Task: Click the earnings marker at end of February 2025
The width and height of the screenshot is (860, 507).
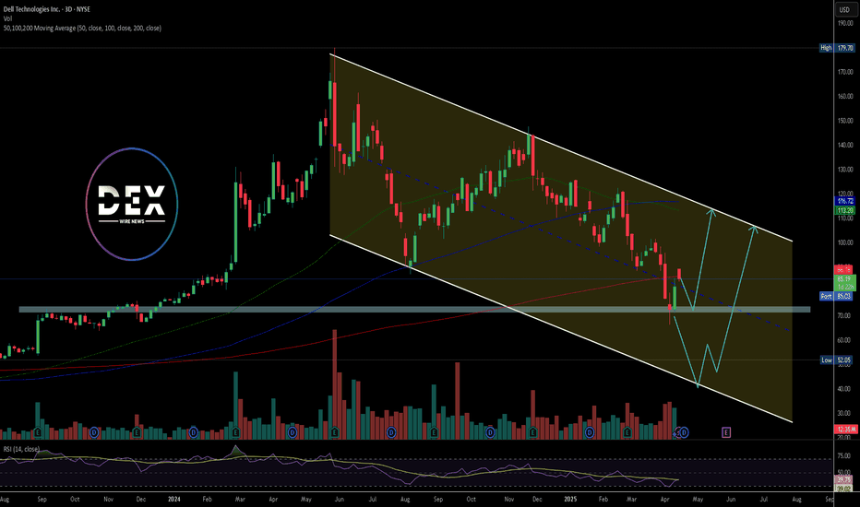Action: (x=627, y=433)
